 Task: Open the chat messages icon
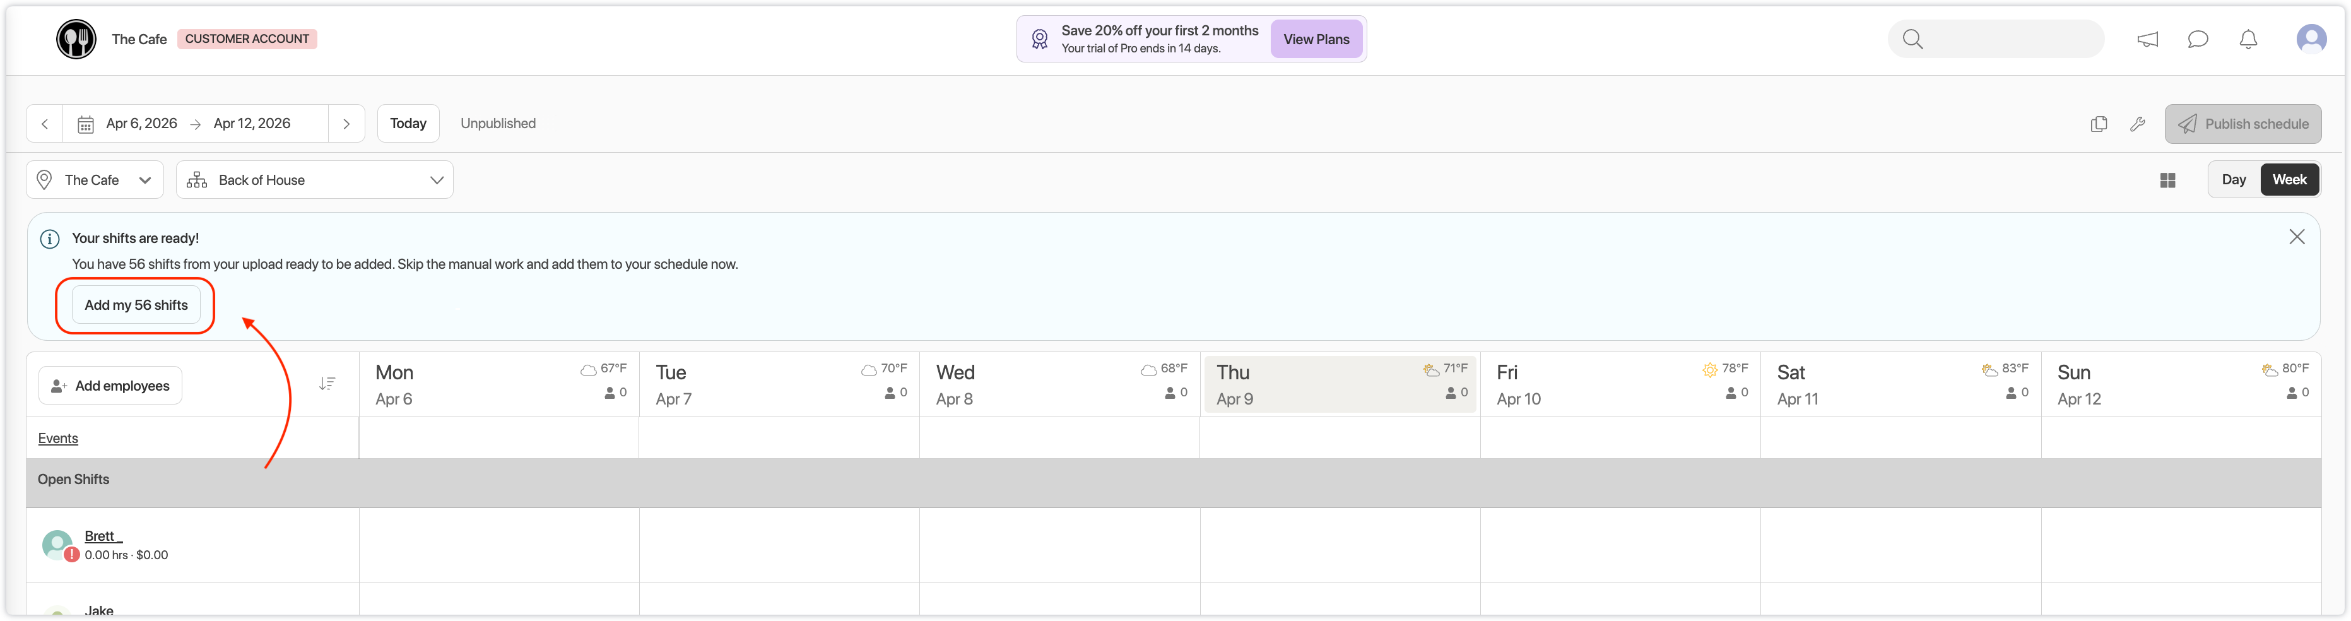2198,39
